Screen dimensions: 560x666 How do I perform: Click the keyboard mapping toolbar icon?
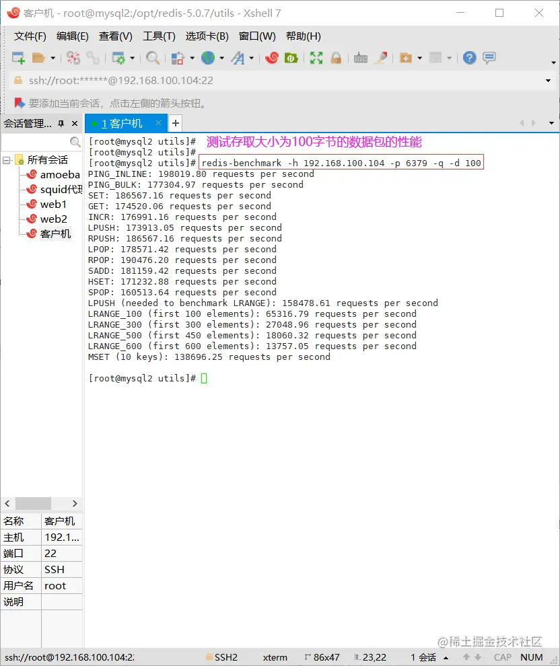[360, 58]
